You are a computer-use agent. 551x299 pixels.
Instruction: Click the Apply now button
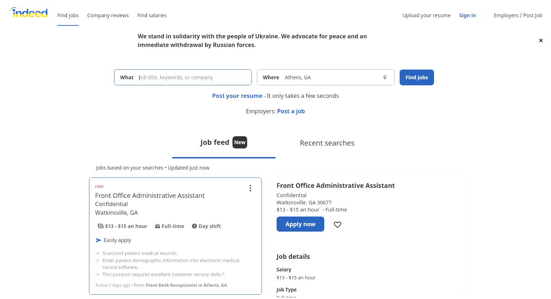(300, 224)
